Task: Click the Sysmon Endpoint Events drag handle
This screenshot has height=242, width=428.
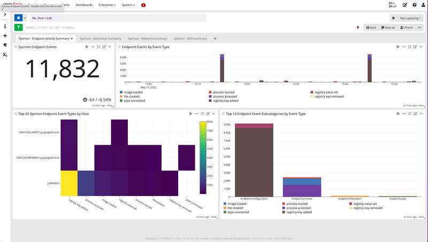Action: click(x=16, y=47)
